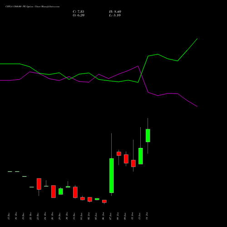Select the close value C: 7.35
Viewport: 227px width, 227px height.
pos(79,12)
